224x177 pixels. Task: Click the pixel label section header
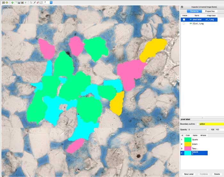185,119
